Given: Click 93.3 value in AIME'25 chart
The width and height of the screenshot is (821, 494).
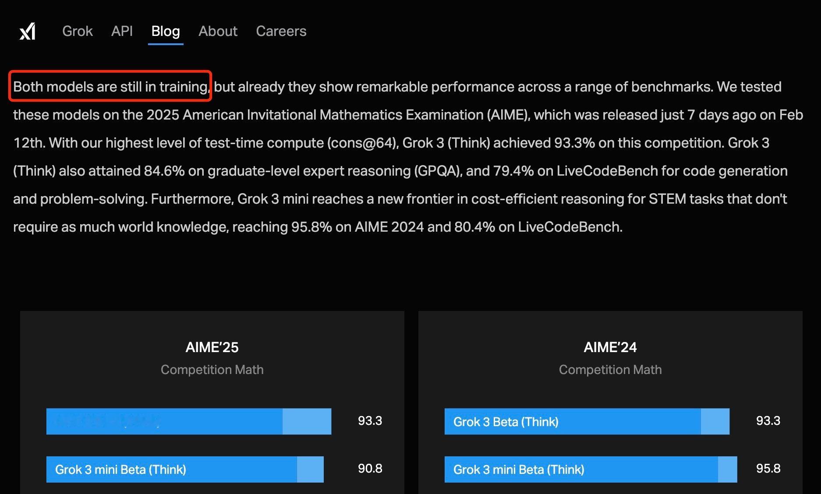Looking at the screenshot, I should (370, 421).
